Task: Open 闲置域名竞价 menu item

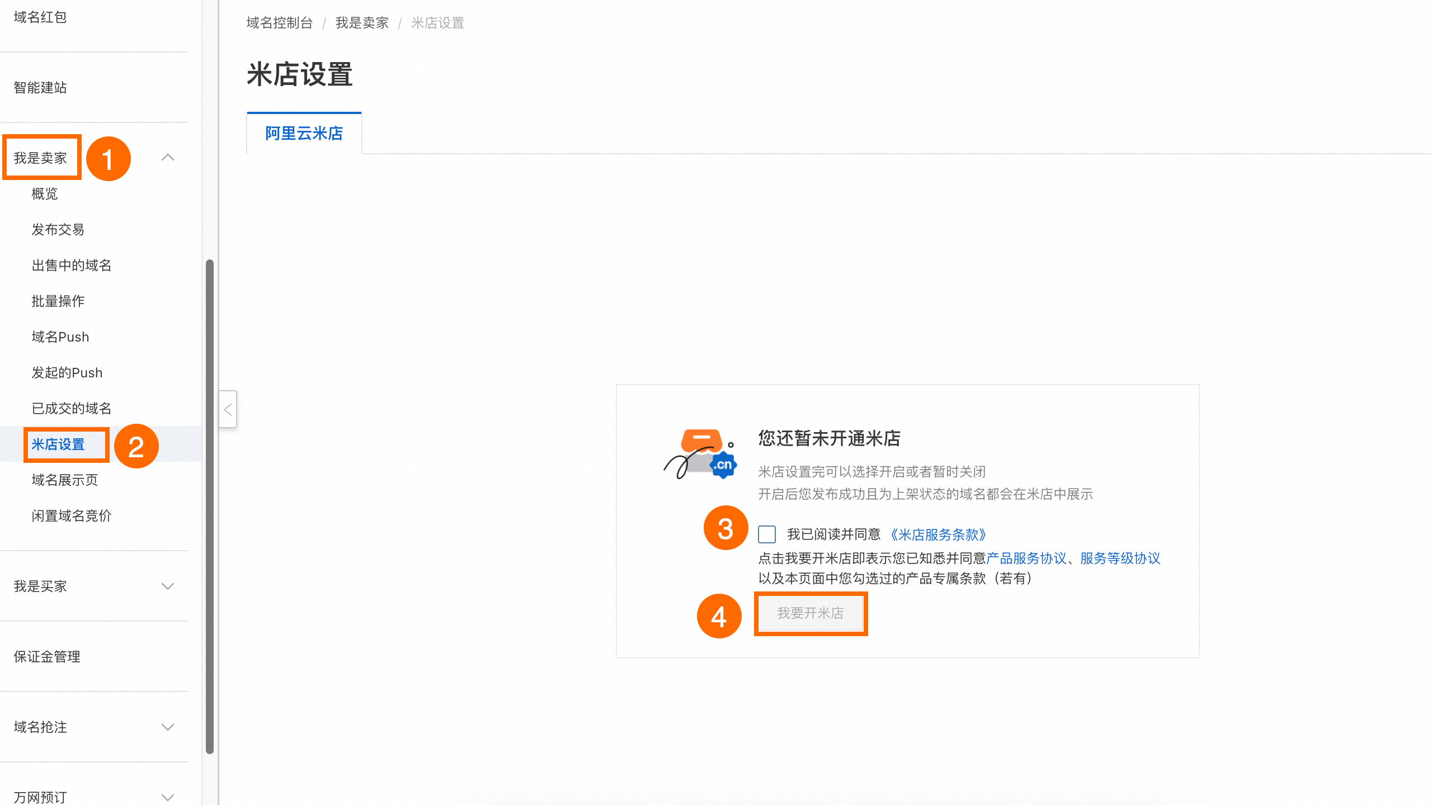Action: (x=72, y=515)
